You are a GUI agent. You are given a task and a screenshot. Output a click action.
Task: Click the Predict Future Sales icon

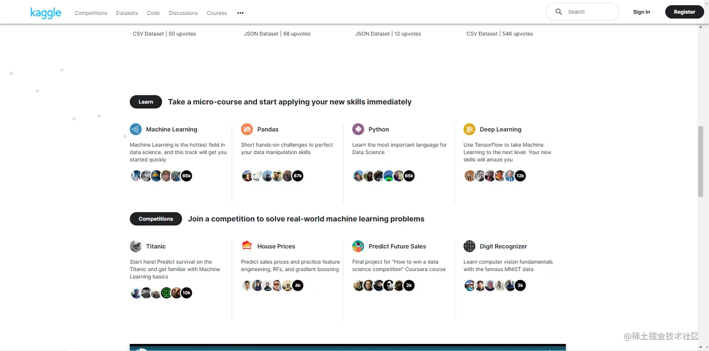click(x=358, y=246)
